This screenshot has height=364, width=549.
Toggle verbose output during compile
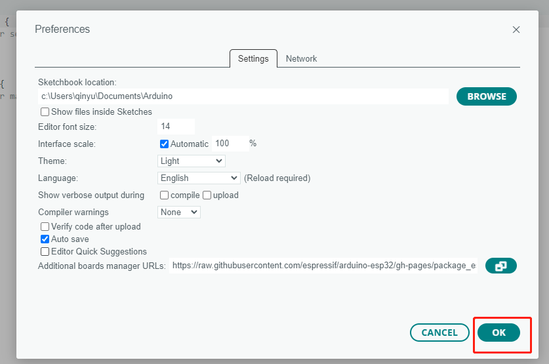(165, 195)
